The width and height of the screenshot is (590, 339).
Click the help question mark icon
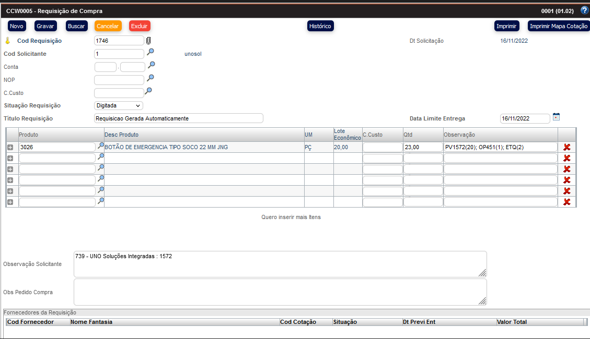[x=584, y=10]
